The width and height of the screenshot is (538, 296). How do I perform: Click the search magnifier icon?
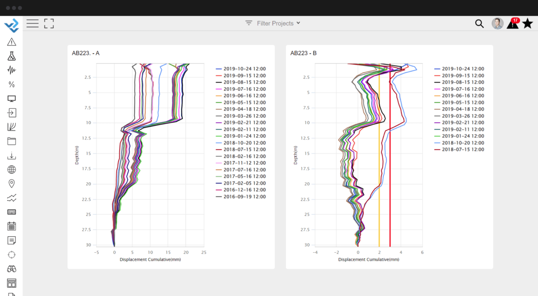[480, 24]
